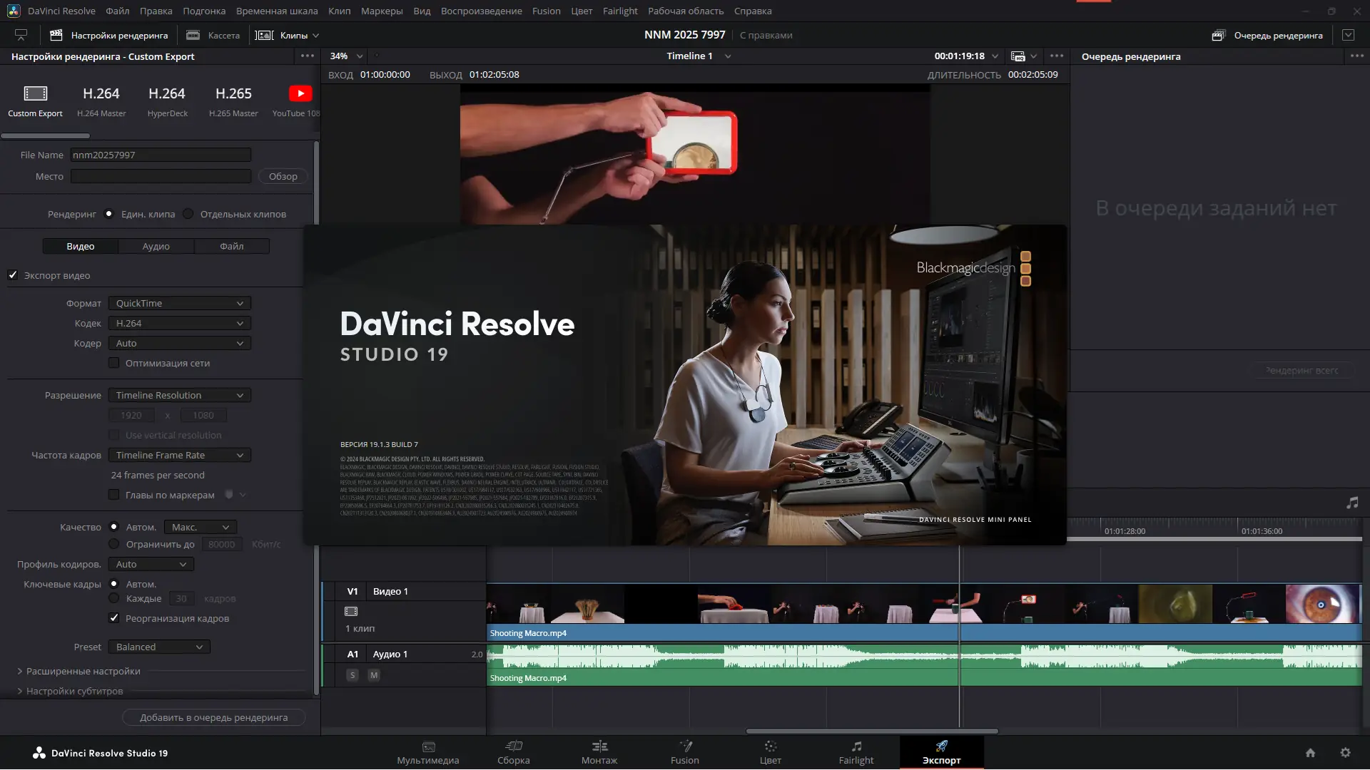Open the Fairlight menu in menu bar
The image size is (1370, 770).
pyautogui.click(x=619, y=11)
